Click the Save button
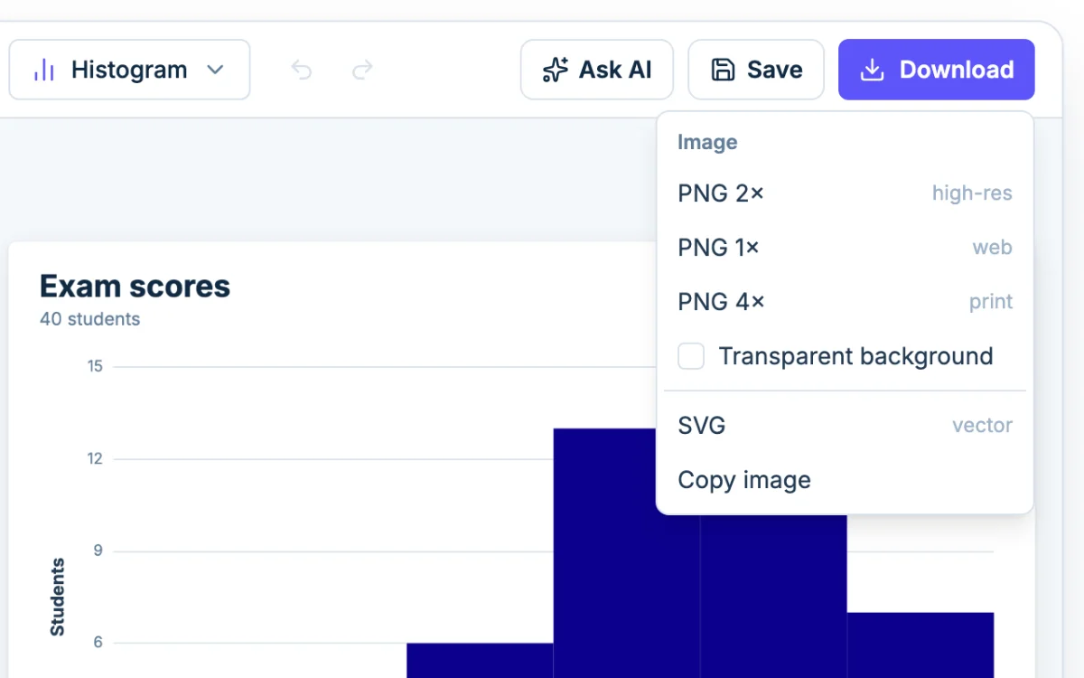 click(756, 70)
